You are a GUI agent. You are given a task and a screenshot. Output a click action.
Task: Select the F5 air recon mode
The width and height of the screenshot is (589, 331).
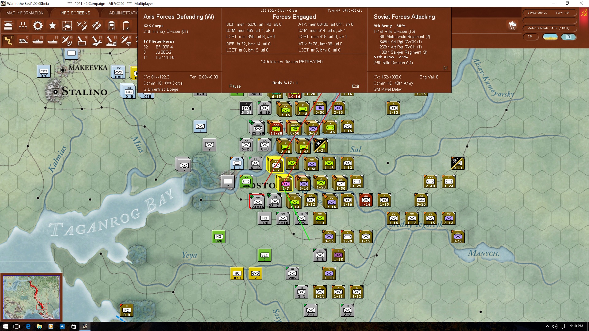coord(67,41)
